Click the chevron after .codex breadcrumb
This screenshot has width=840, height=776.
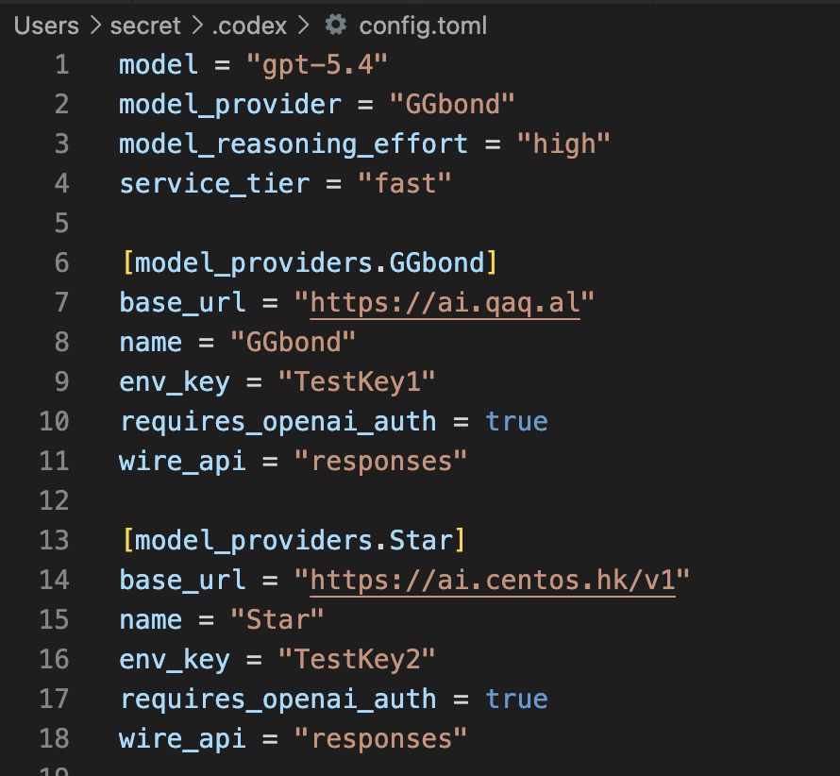tap(303, 25)
